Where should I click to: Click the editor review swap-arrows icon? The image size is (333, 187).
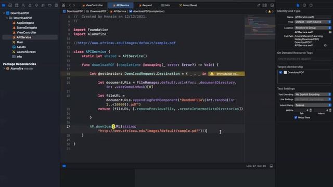pos(259,5)
